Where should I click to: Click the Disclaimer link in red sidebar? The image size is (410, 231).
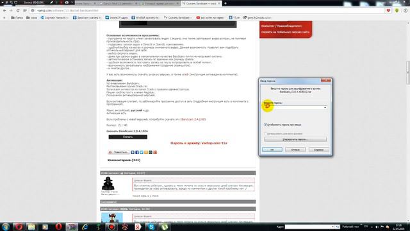[281, 26]
